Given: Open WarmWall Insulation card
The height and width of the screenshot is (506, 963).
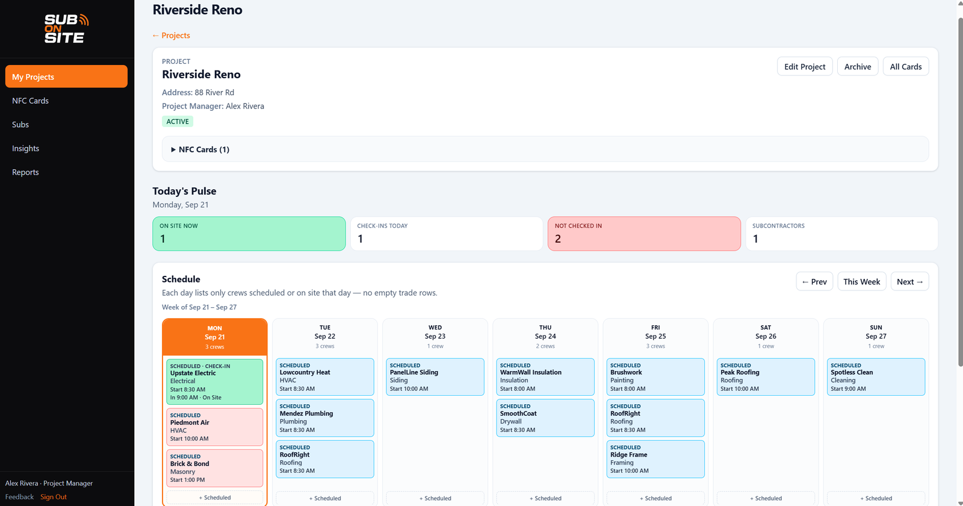Looking at the screenshot, I should click(x=545, y=377).
